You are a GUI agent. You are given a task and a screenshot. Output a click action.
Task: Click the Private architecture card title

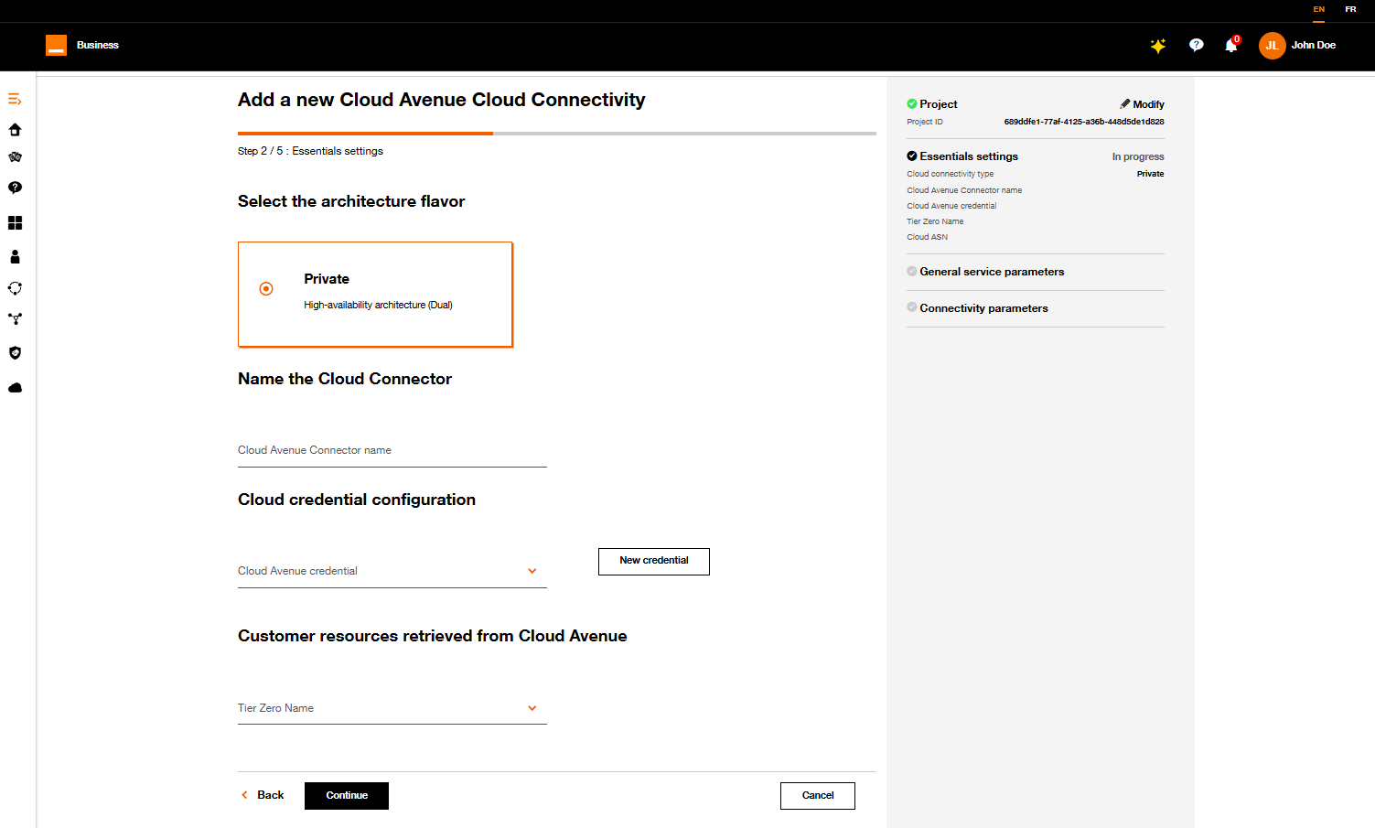click(327, 279)
